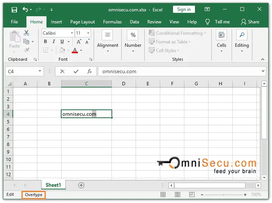
Task: Open Customize Quick Access Toolbar dropdown
Action: pyautogui.click(x=51, y=10)
